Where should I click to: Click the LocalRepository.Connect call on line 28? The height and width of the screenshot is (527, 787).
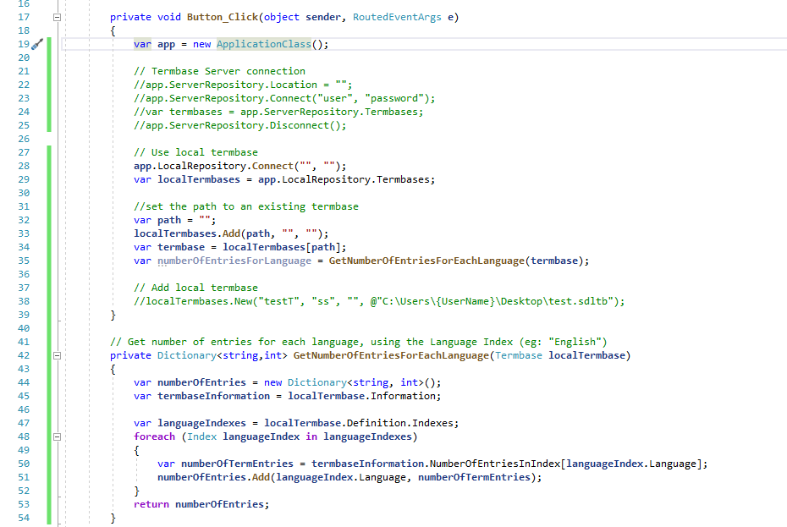[x=240, y=166]
